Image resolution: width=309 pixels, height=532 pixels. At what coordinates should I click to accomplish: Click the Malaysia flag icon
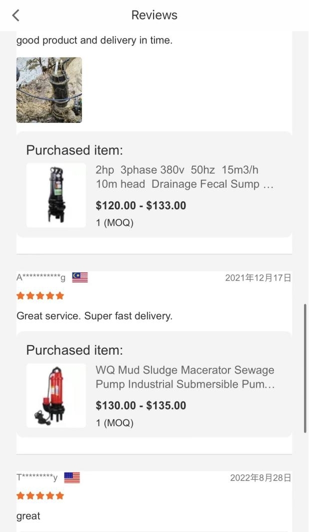click(x=80, y=278)
